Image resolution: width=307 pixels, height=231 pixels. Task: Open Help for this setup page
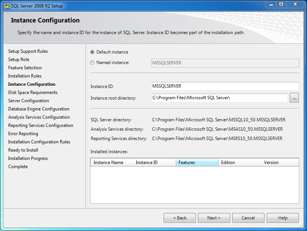[x=283, y=218]
